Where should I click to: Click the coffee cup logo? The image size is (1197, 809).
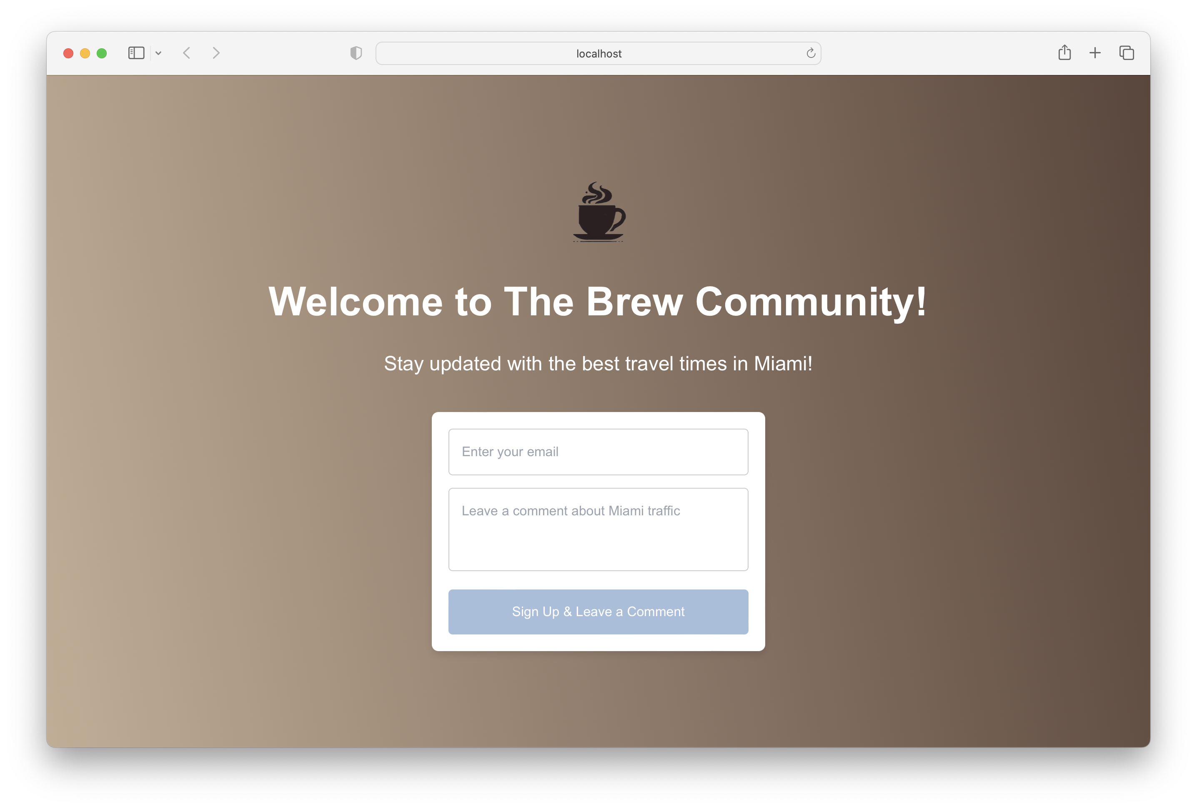tap(598, 212)
